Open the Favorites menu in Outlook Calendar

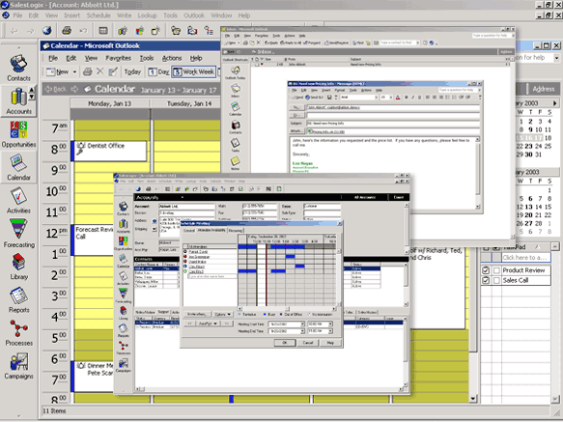pos(118,58)
